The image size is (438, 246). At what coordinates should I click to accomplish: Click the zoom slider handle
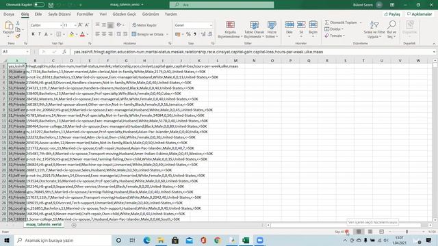pyautogui.click(x=407, y=232)
